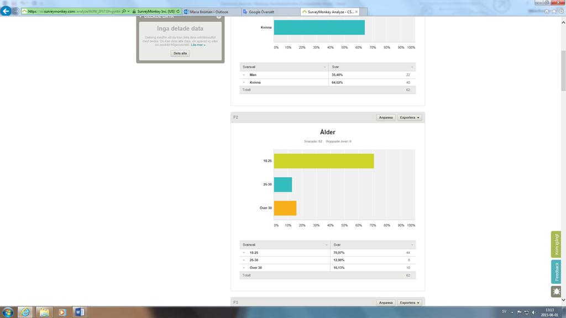Screen dimensions: 566x318
Task: Close the SurveyMonkey Analyze tab
Action: [x=357, y=12]
